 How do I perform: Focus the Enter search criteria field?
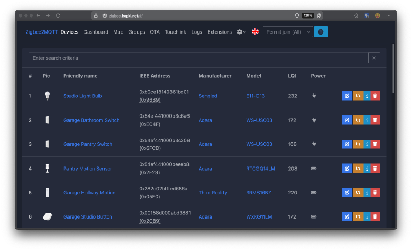click(198, 58)
